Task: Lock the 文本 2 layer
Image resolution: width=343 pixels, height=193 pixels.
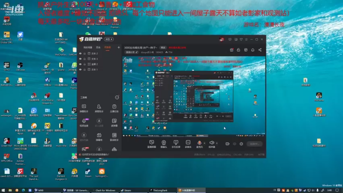Action: click(84, 53)
